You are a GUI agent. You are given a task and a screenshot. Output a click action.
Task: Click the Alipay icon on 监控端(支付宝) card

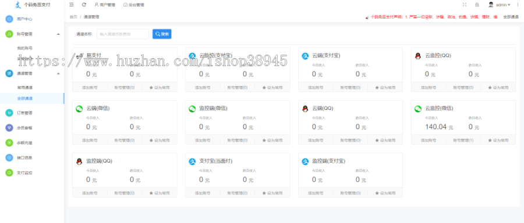(x=305, y=161)
